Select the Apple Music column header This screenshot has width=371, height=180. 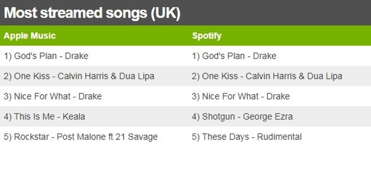point(30,36)
